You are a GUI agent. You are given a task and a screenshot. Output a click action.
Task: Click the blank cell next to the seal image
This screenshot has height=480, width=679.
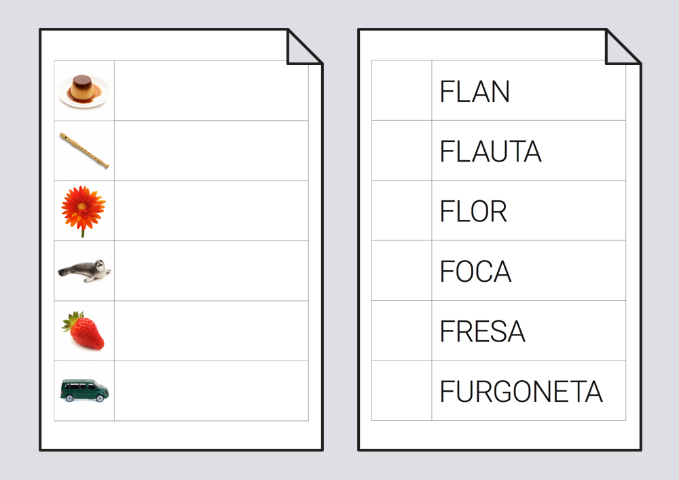(x=211, y=271)
